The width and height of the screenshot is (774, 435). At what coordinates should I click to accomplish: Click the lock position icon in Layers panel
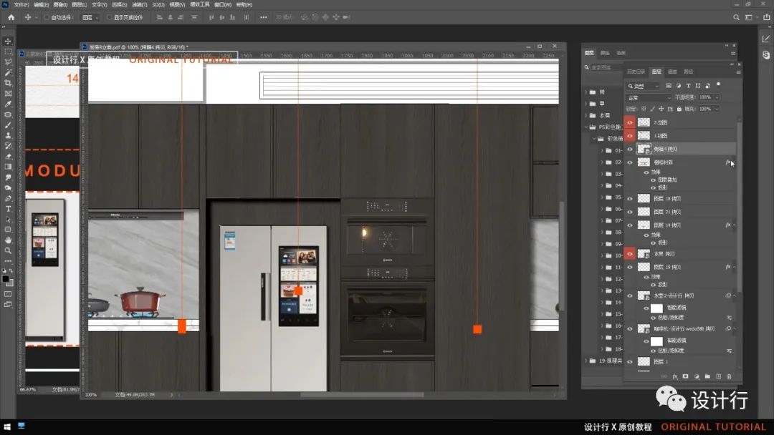click(x=661, y=109)
